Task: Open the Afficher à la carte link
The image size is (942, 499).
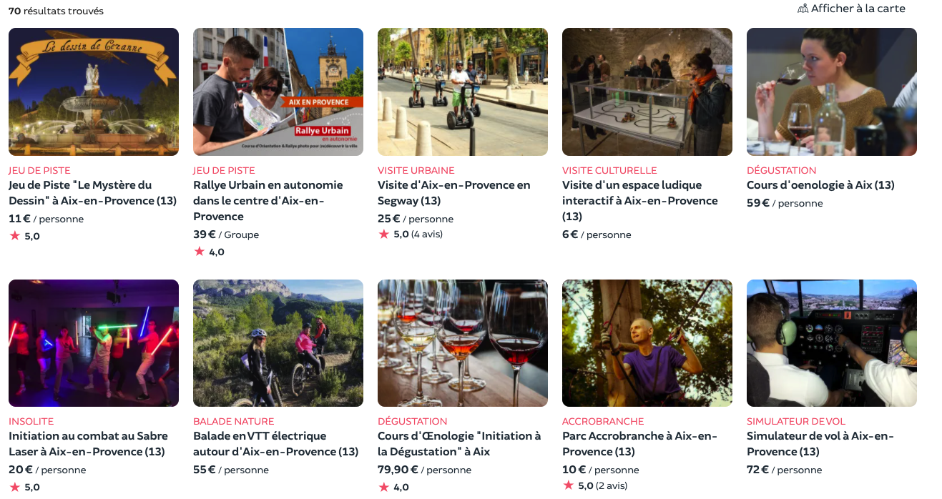Action: (851, 9)
